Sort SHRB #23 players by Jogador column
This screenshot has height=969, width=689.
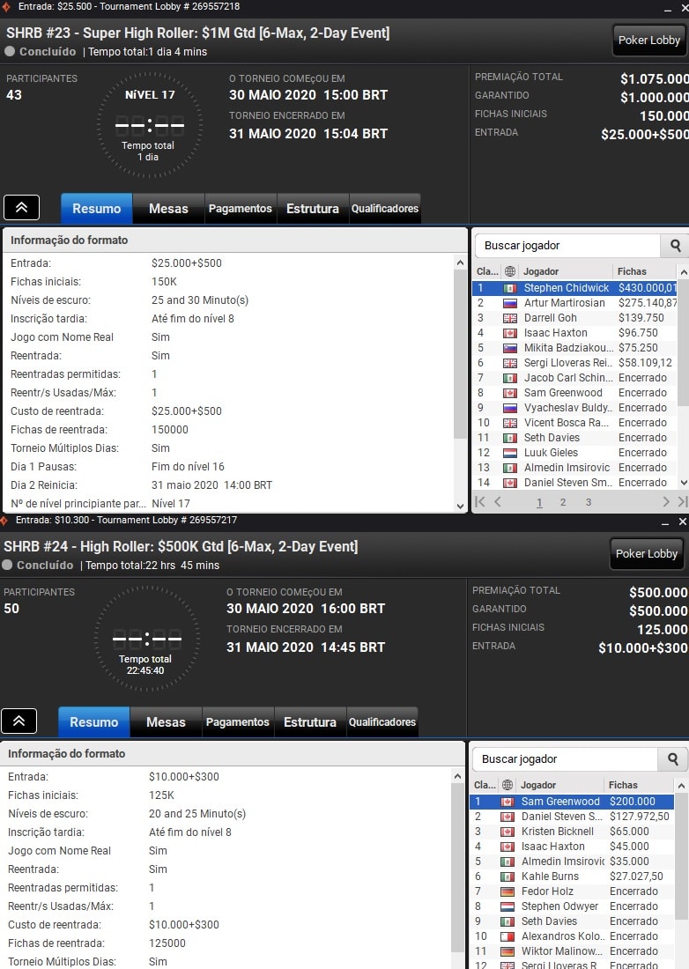(566, 271)
